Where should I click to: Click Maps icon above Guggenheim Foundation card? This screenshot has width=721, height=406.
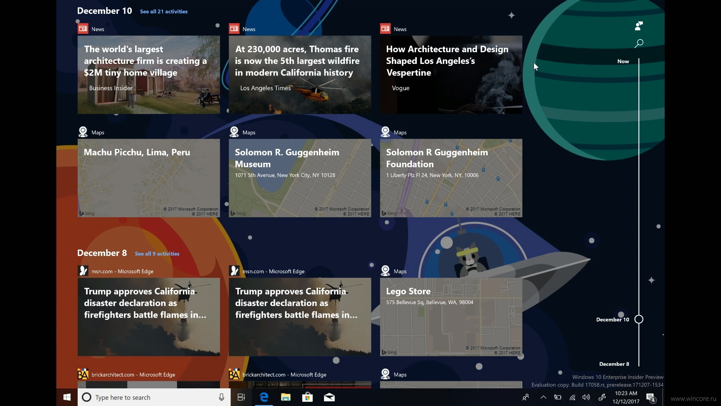coord(385,132)
